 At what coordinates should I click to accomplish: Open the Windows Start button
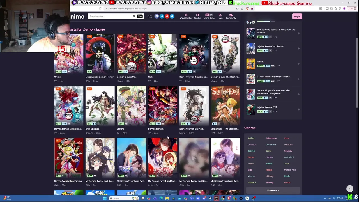(105, 198)
